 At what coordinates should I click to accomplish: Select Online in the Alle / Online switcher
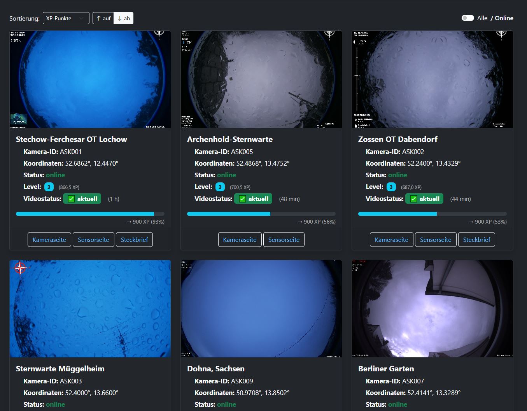[504, 18]
